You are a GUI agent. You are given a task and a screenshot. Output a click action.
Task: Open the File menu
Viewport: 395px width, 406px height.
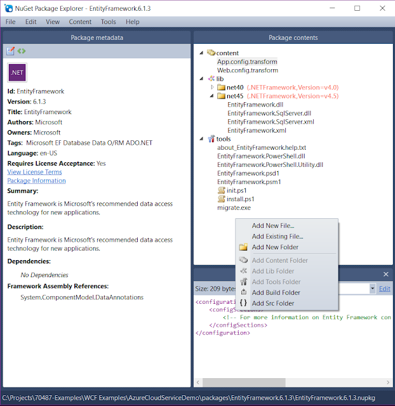[10, 22]
